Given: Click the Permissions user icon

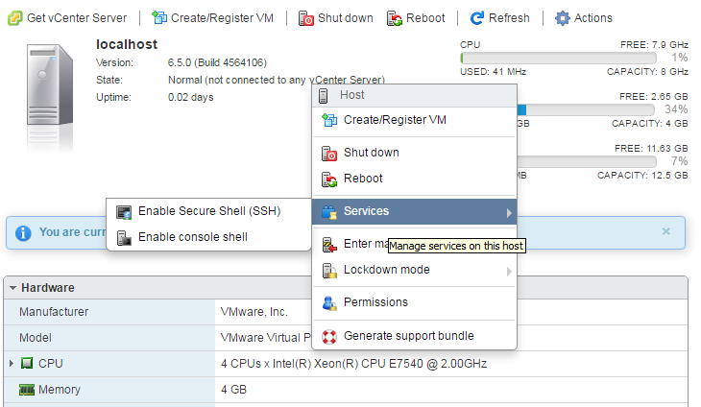Looking at the screenshot, I should click(329, 303).
